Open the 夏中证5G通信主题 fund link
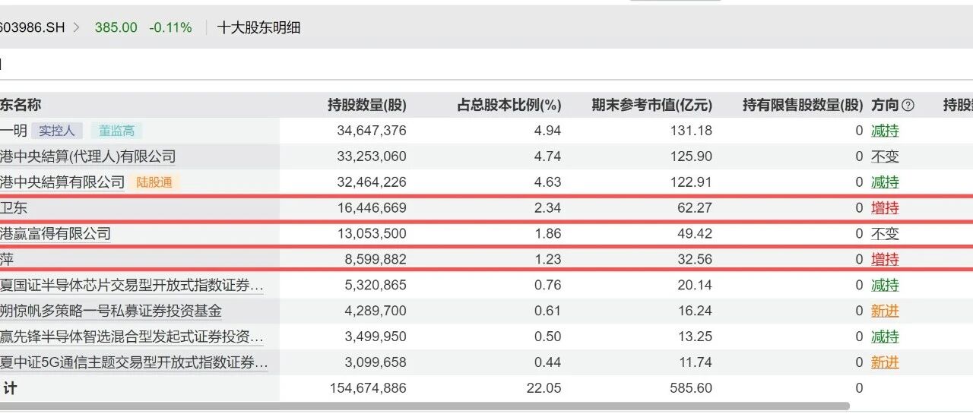Screen dimensions: 973x414 [134, 362]
